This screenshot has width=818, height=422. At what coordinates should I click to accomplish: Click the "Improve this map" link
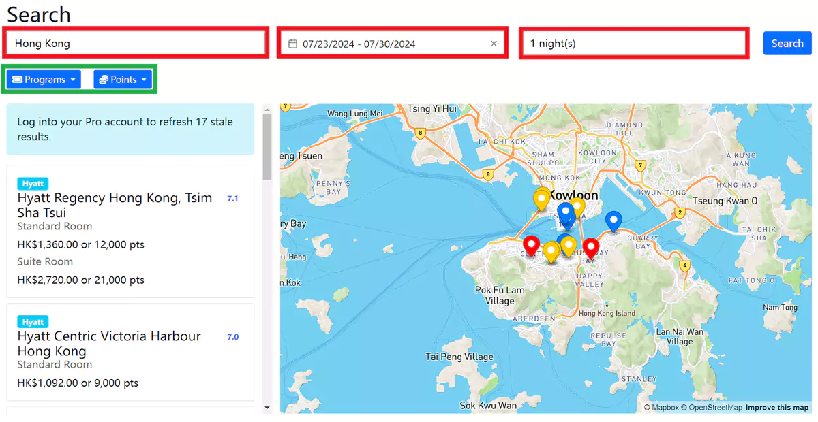[777, 407]
